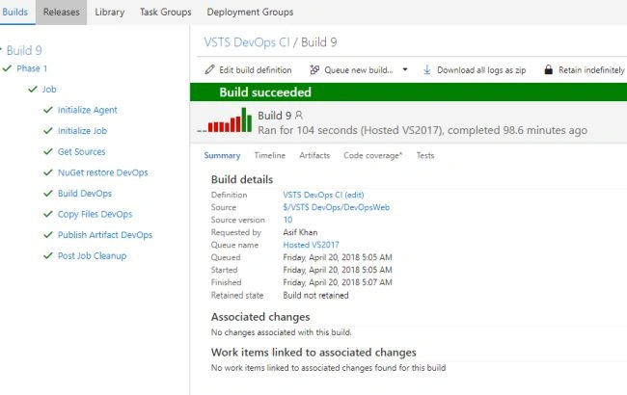Click the checkmark beside Publish Artifact DevOps

pos(48,235)
